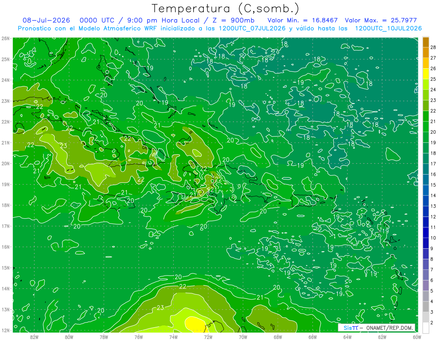Click the "20N" latitude axis label
Viewport: 443px width, 342px height.
[6, 163]
